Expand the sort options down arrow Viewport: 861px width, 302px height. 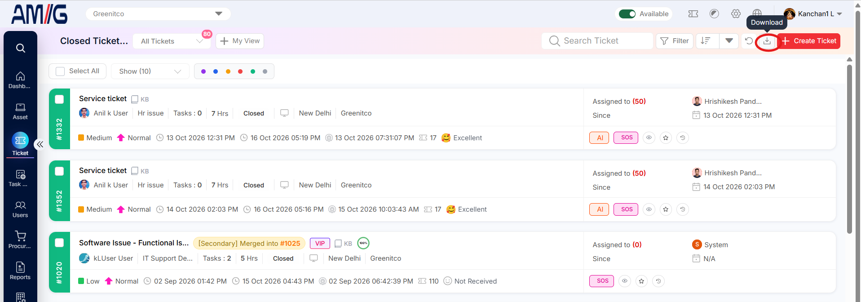[x=729, y=41]
